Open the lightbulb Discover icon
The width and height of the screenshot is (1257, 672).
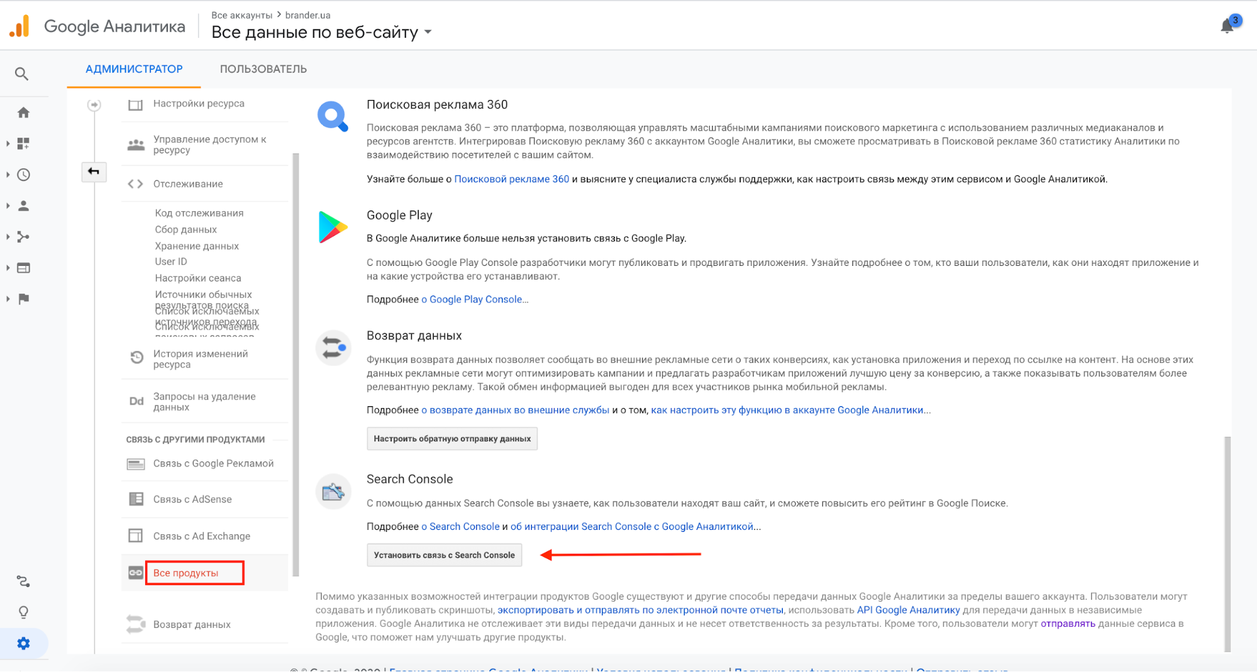pos(23,612)
